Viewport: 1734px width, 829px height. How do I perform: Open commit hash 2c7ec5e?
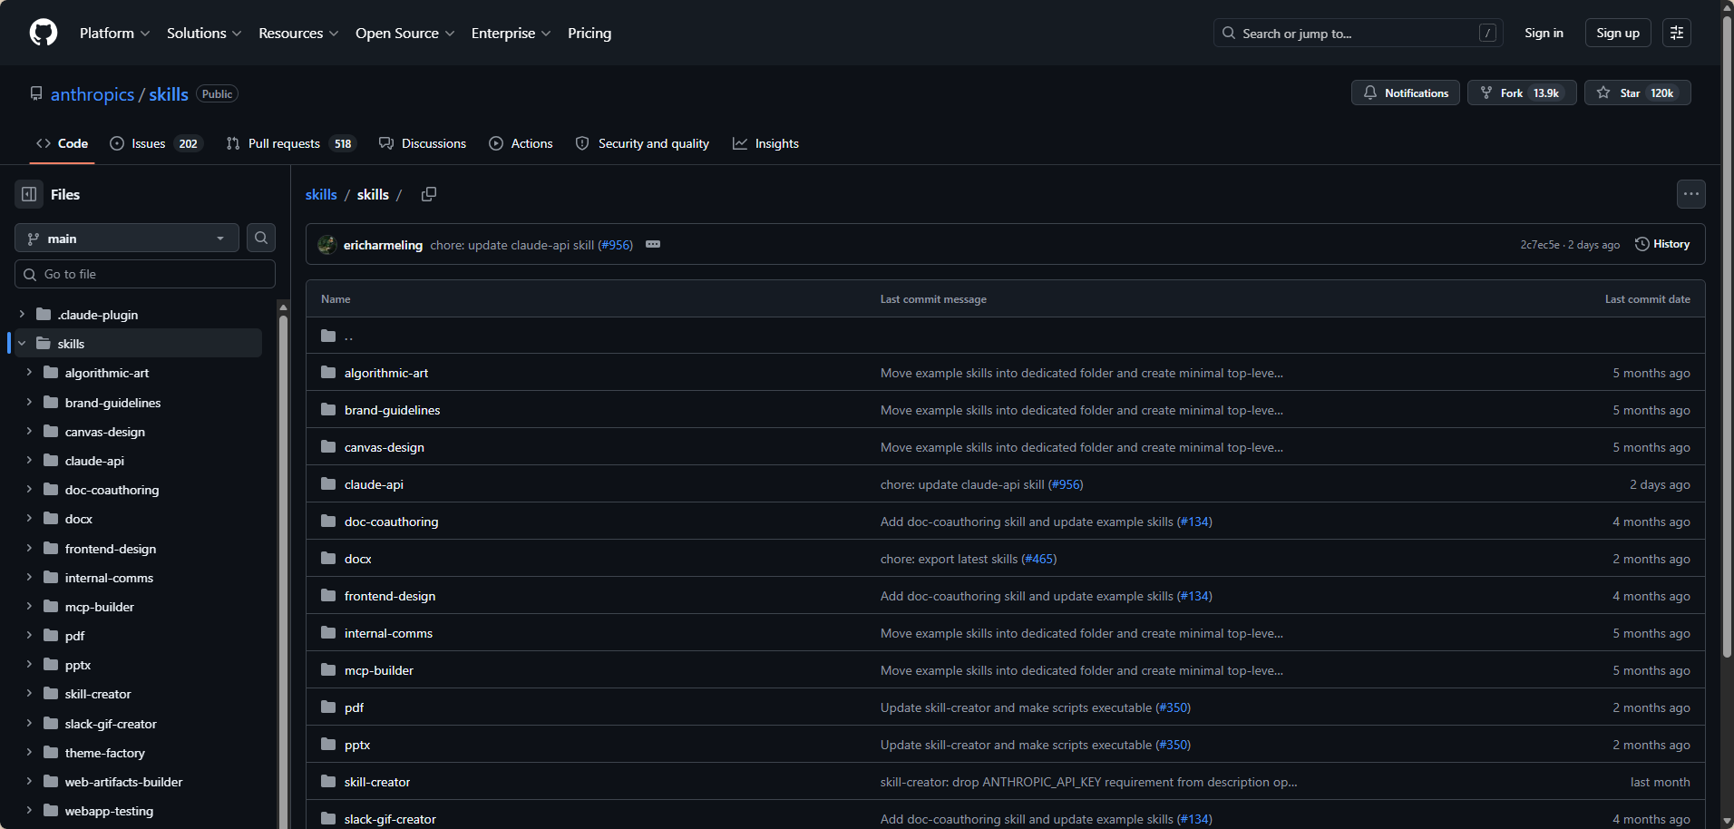click(1540, 245)
